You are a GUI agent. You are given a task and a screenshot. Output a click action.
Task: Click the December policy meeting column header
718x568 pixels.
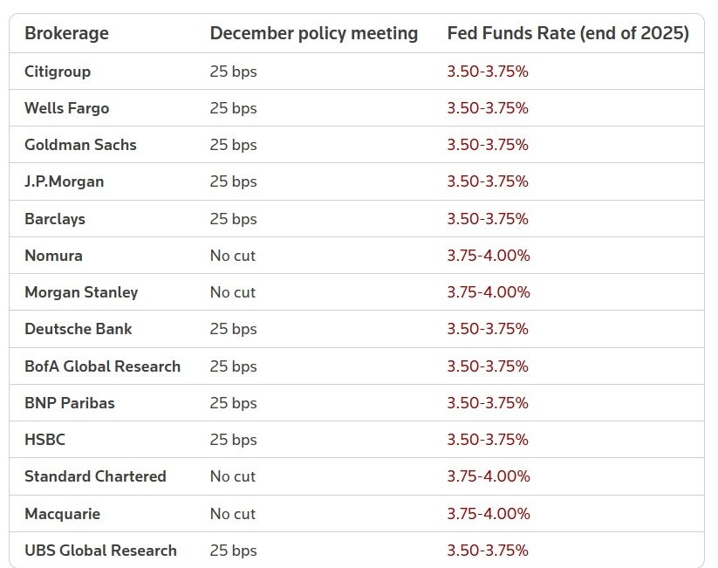pos(313,34)
